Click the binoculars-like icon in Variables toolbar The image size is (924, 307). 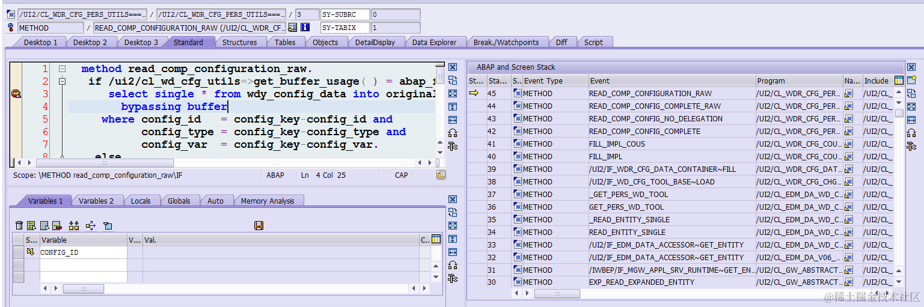click(x=74, y=225)
